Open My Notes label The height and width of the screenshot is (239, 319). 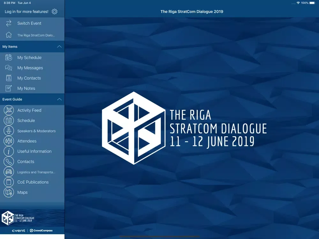tap(26, 88)
